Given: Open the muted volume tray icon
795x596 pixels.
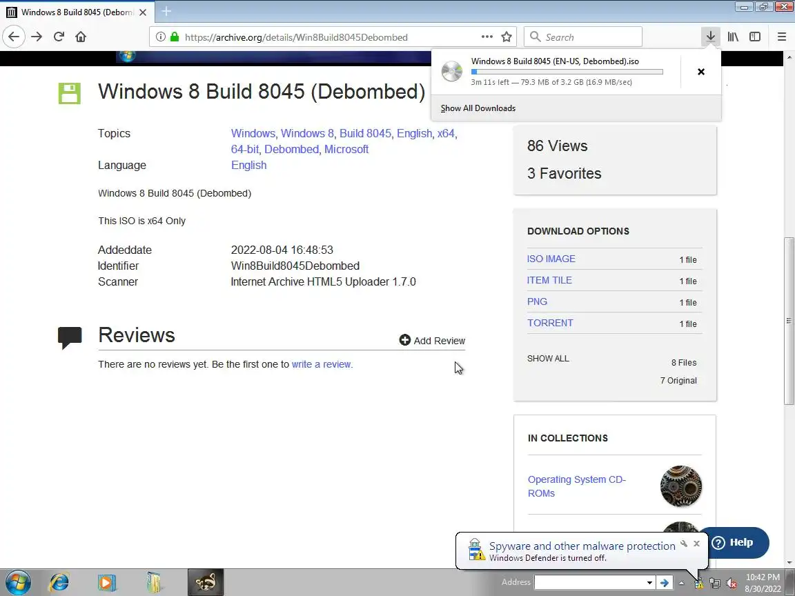Looking at the screenshot, I should 731,584.
